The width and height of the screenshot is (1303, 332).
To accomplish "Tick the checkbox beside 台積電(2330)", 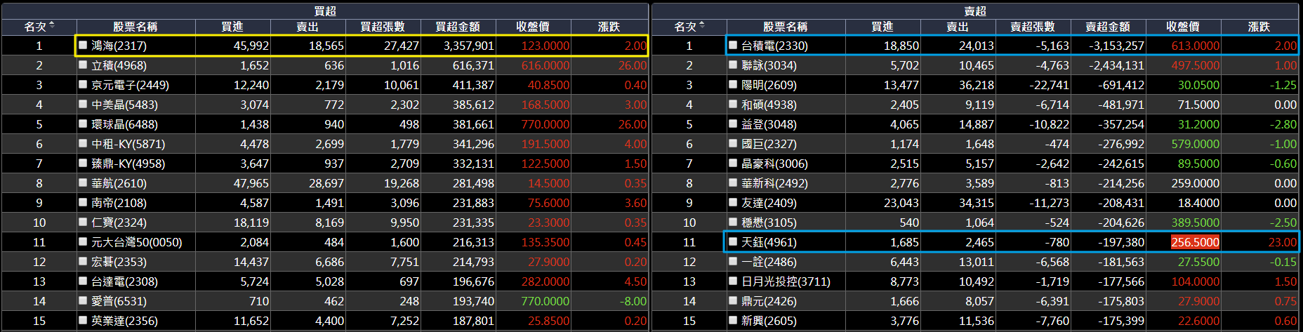I will click(734, 45).
